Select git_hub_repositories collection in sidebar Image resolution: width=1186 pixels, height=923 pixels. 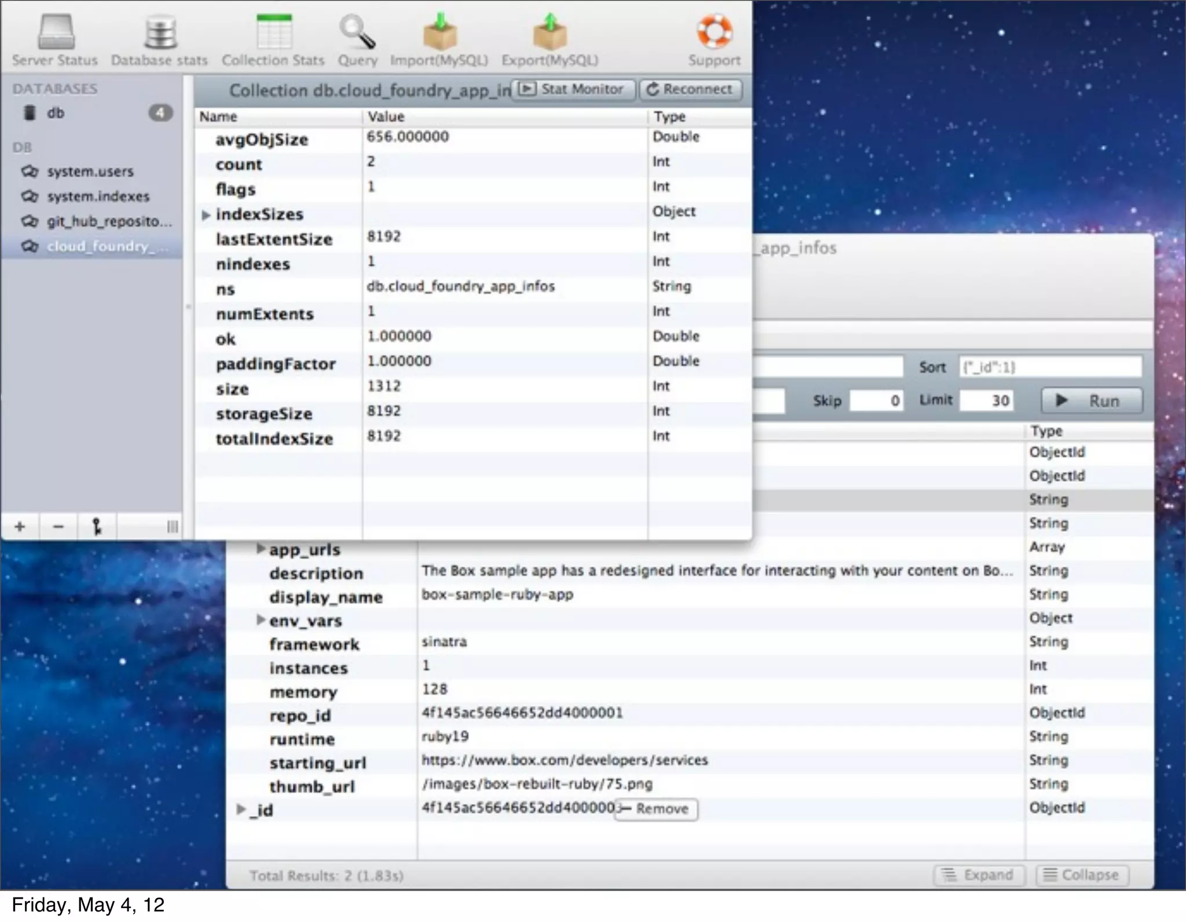point(109,221)
